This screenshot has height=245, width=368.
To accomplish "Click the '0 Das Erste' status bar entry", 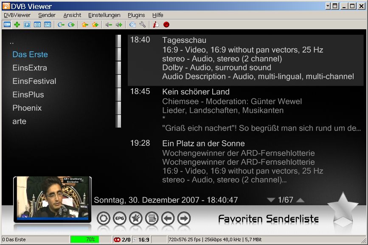I will pos(14,239).
